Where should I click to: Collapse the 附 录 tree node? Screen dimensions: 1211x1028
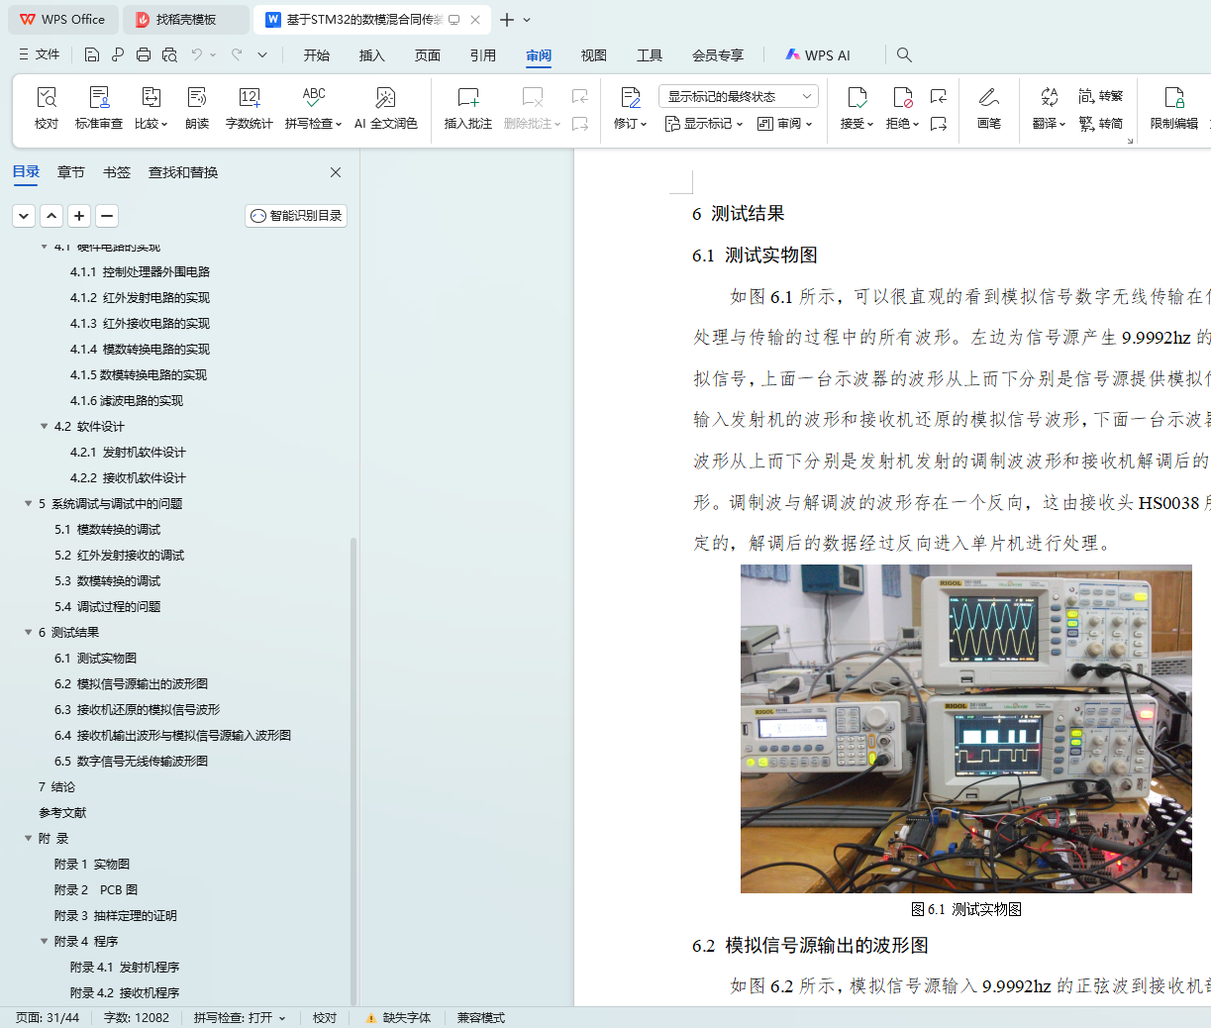pyautogui.click(x=28, y=839)
